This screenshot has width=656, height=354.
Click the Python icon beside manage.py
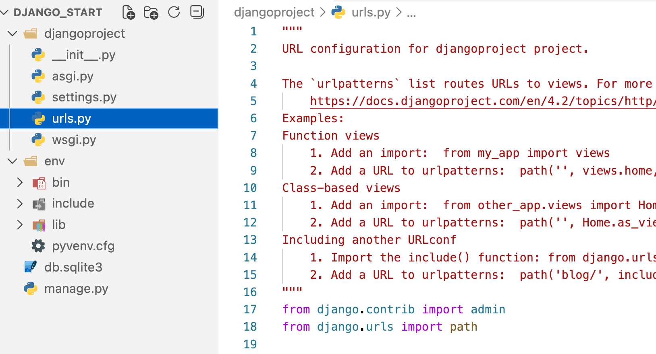pos(31,288)
